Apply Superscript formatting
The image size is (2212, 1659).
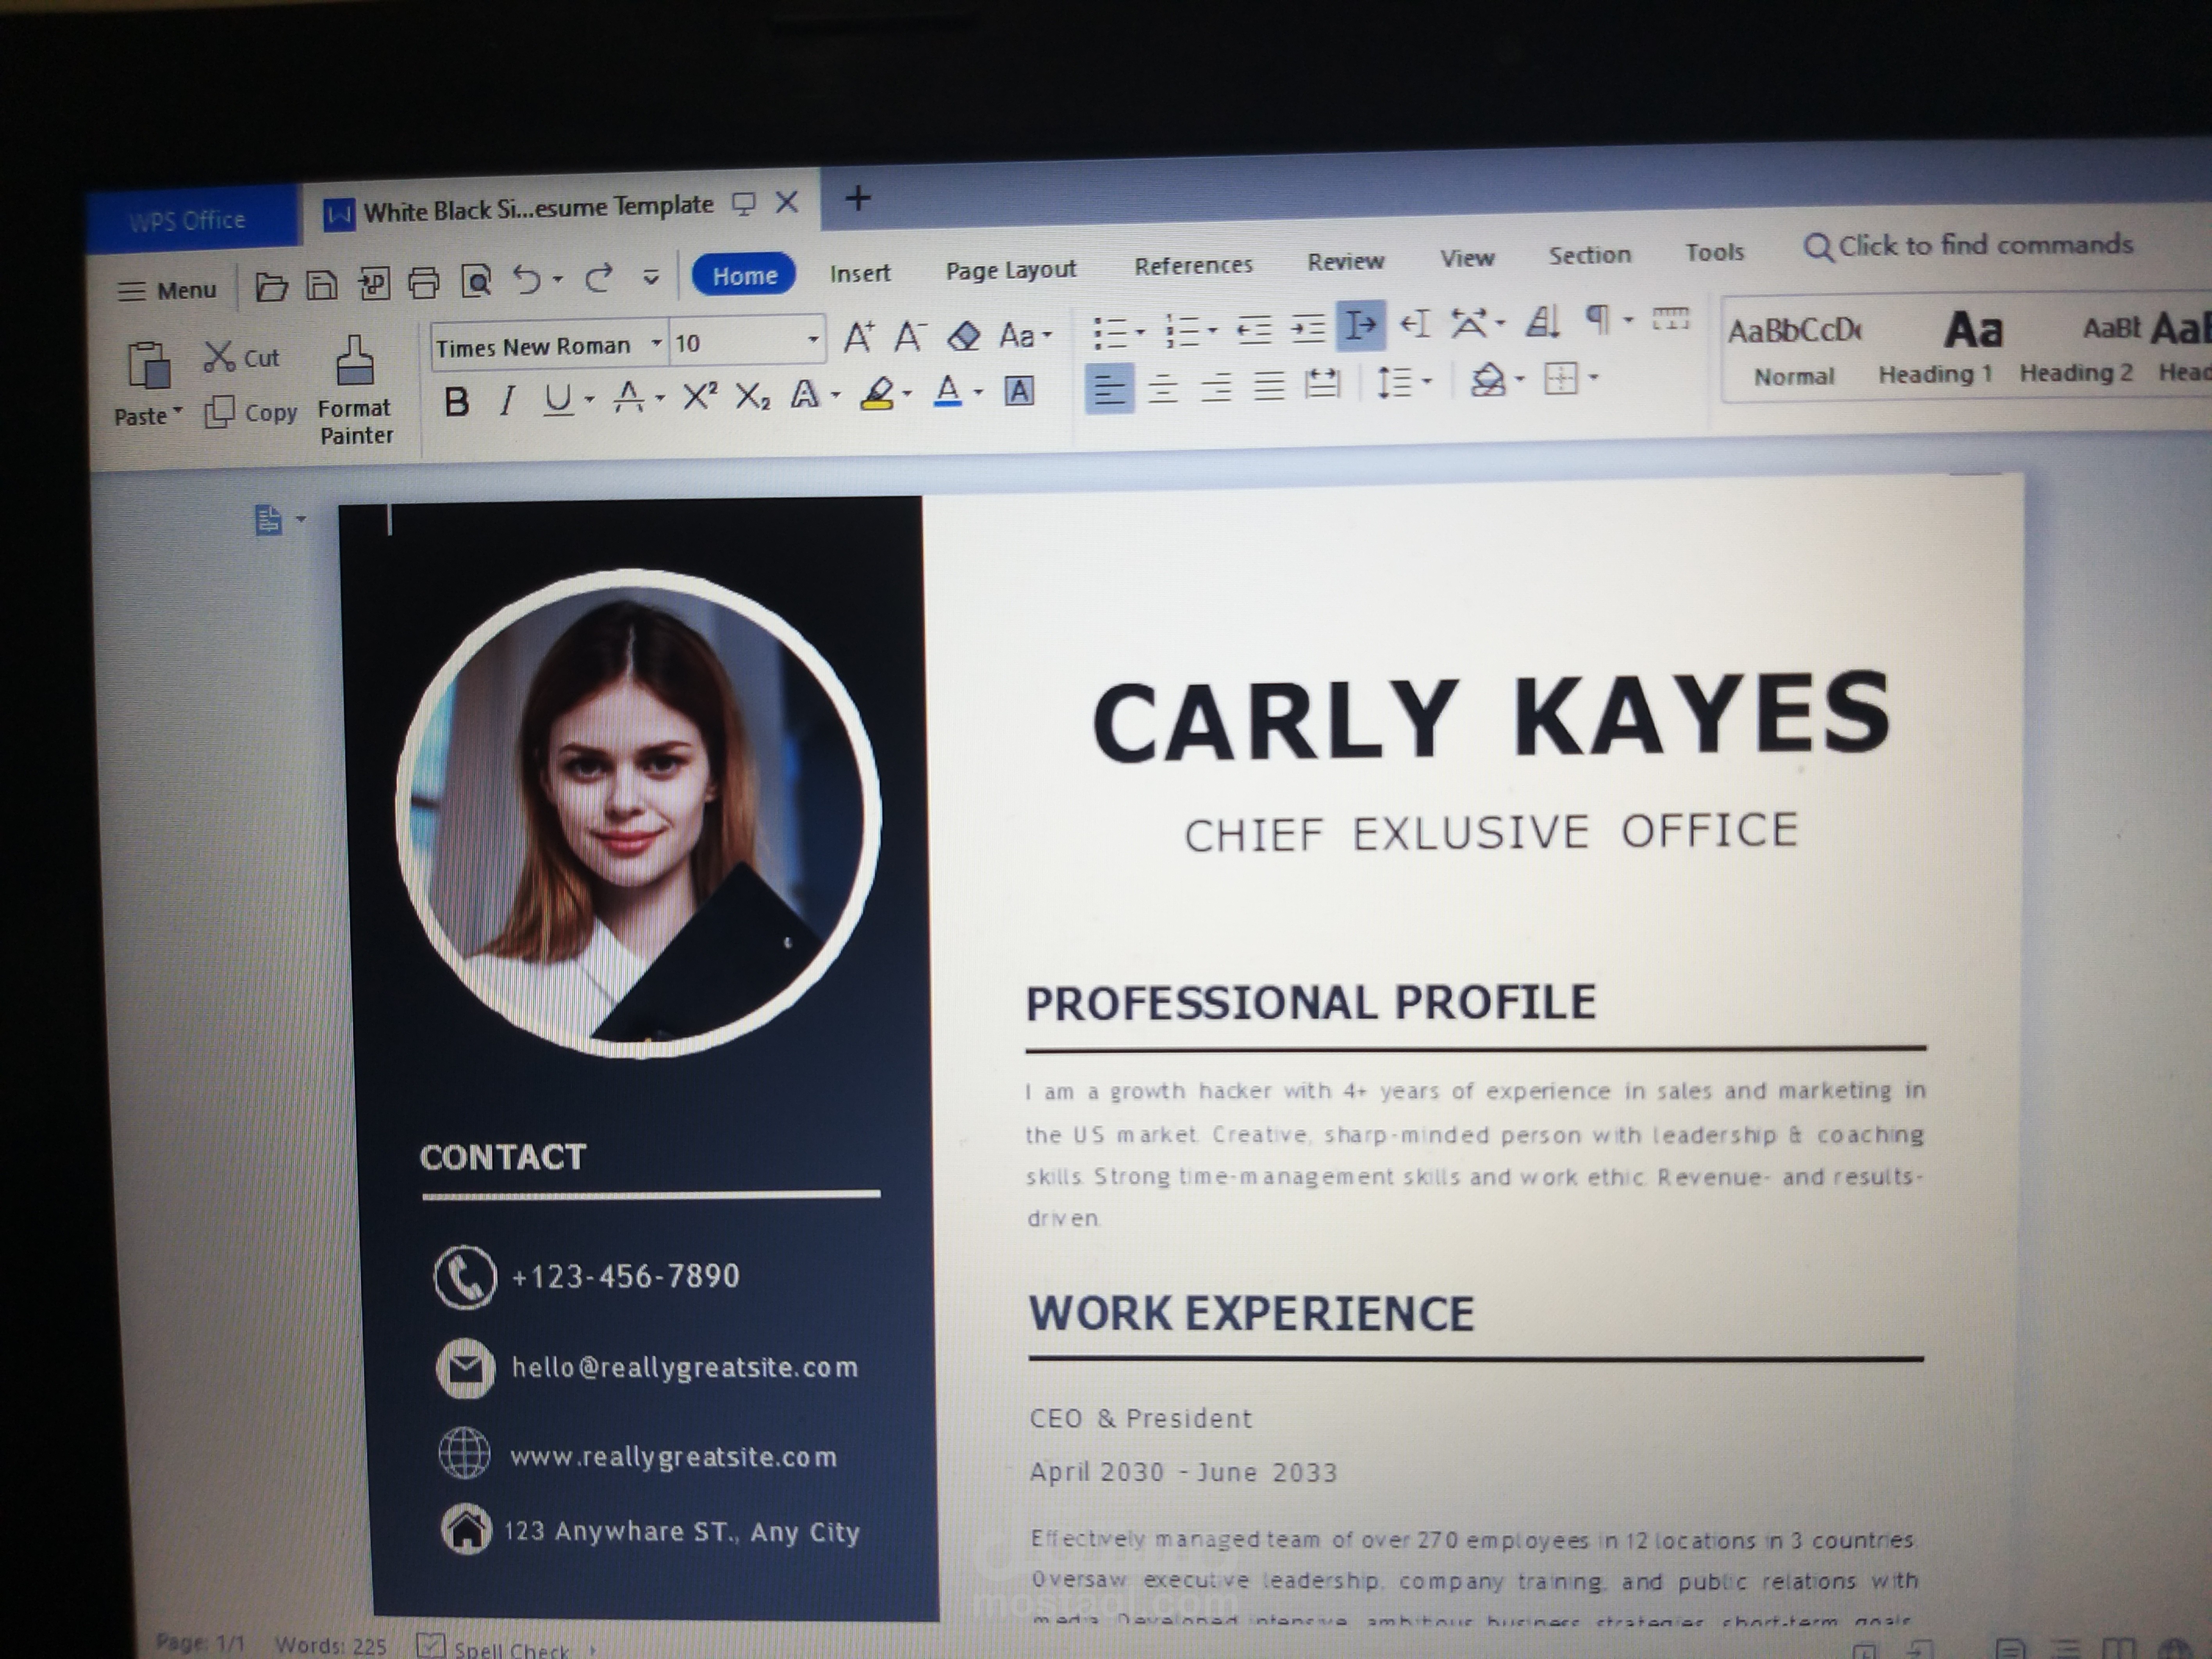point(699,396)
